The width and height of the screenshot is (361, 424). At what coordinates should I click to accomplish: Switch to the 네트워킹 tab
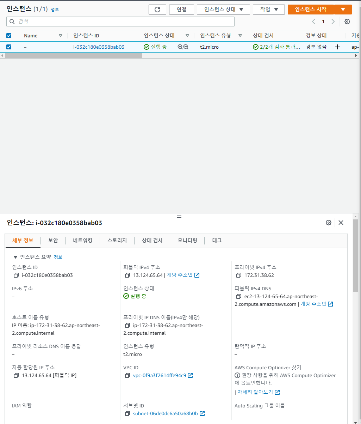(83, 240)
